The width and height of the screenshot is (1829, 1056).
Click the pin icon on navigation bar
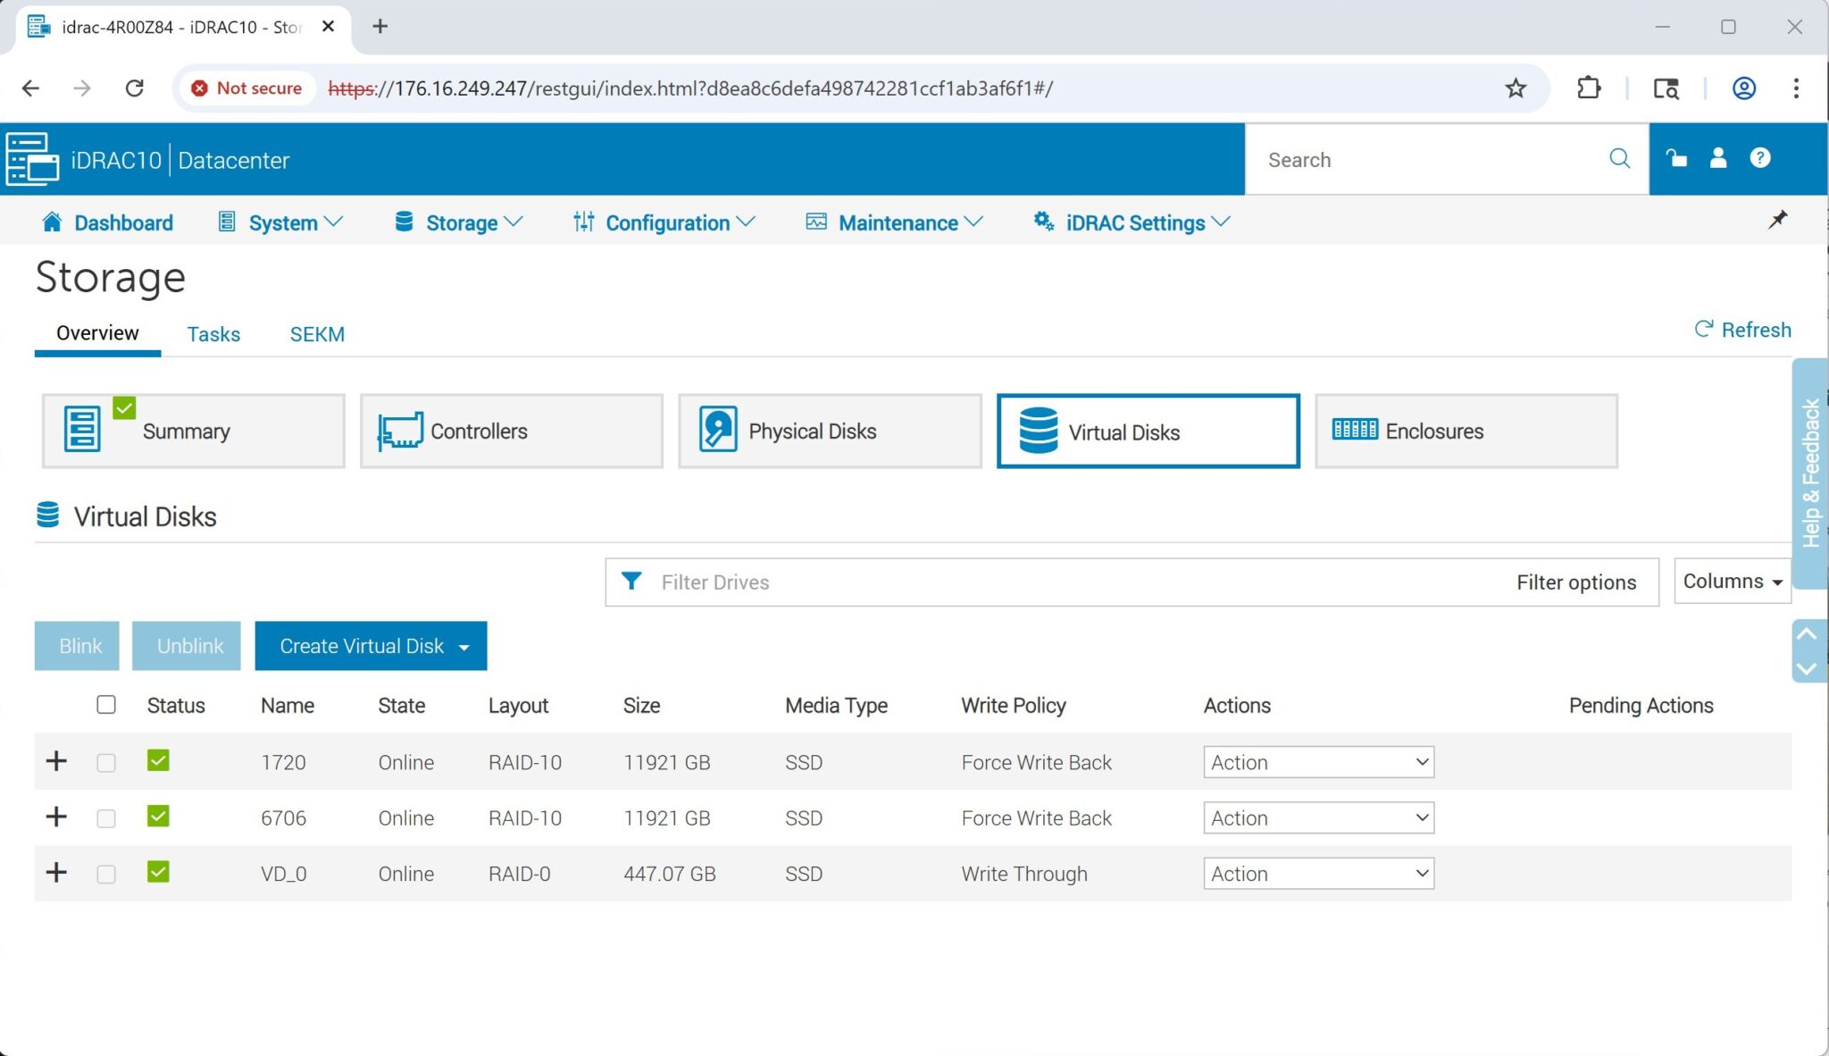[x=1777, y=220]
